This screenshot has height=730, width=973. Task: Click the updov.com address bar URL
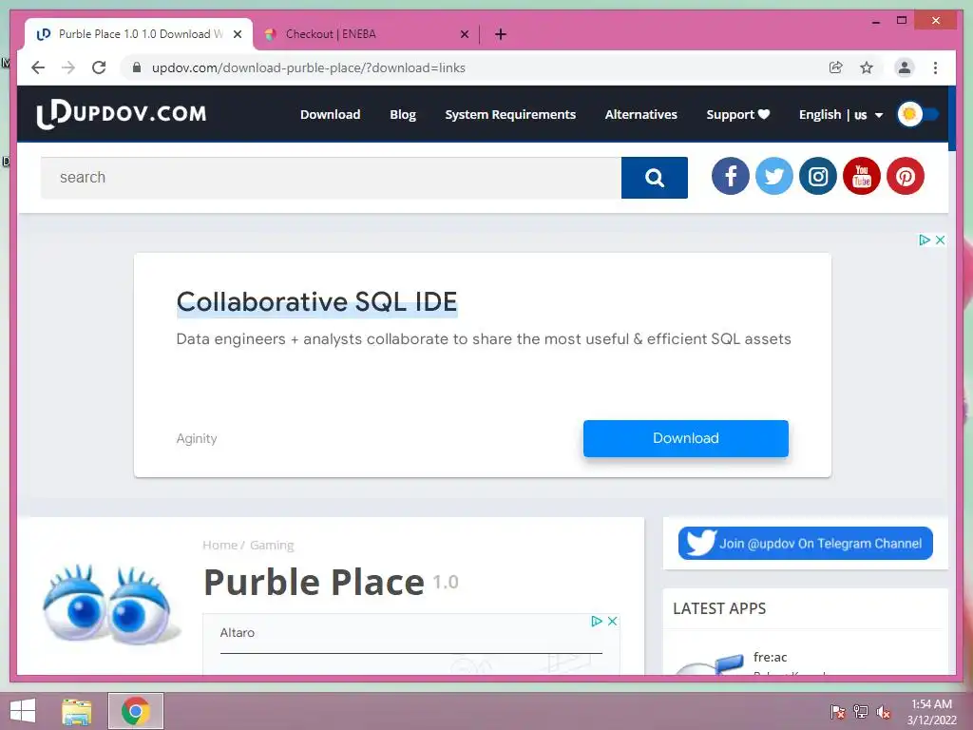[309, 67]
